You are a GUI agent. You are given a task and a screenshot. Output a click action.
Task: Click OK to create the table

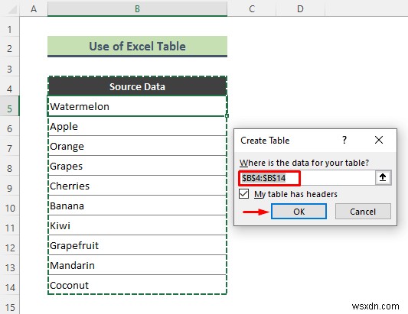(299, 212)
